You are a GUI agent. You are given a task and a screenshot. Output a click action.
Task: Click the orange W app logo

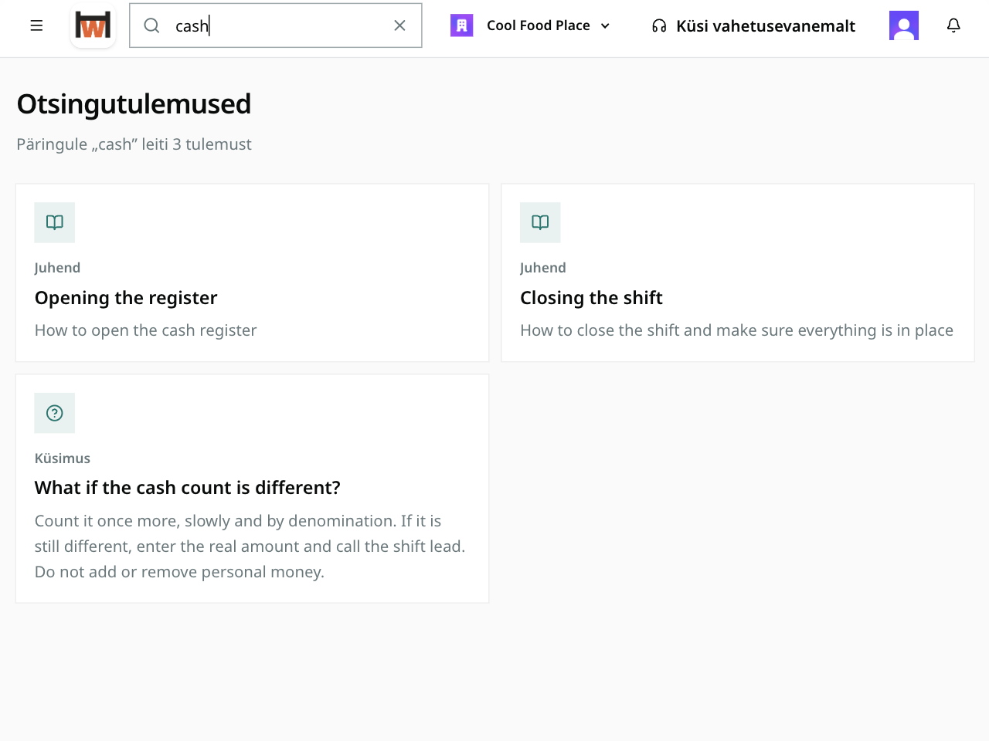93,25
